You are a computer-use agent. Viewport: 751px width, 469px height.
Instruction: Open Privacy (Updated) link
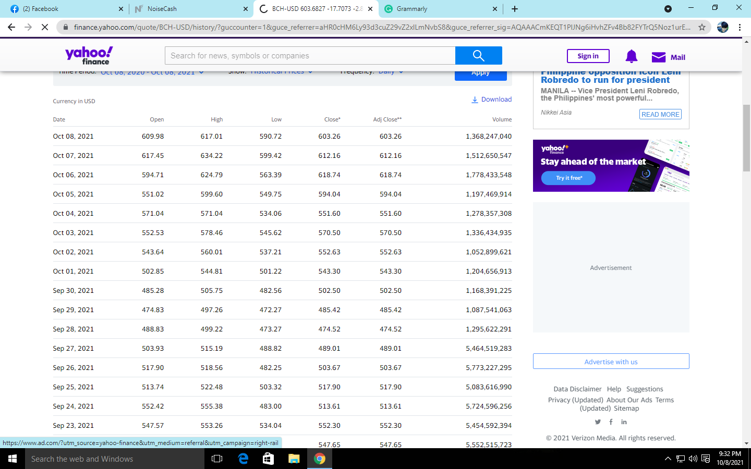point(575,400)
